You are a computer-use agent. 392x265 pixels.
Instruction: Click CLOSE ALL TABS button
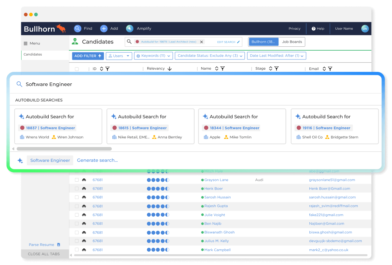(x=45, y=254)
